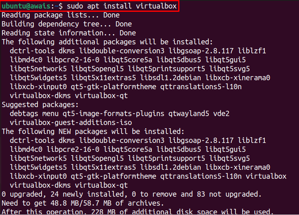Click the 'Building dependency tree... Done' line

(x=67, y=24)
